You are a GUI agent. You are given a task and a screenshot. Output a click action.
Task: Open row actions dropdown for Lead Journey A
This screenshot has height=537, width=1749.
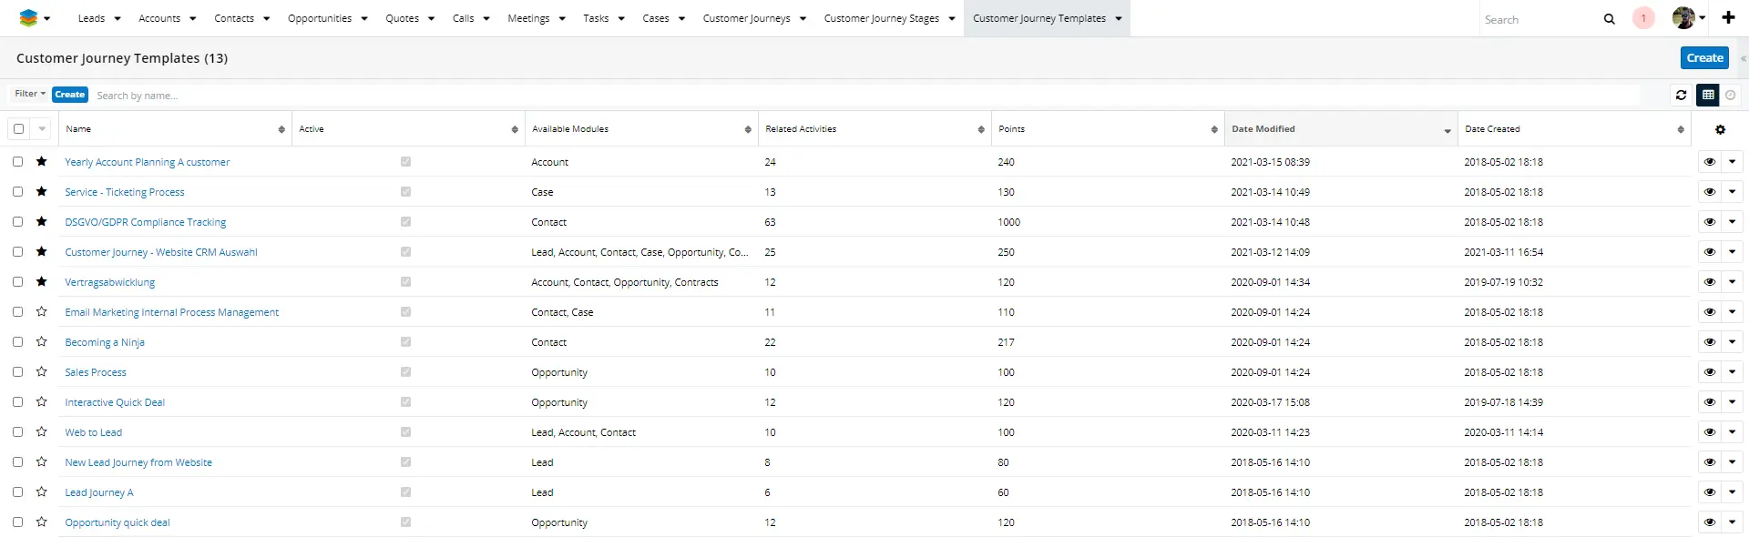click(x=1732, y=491)
